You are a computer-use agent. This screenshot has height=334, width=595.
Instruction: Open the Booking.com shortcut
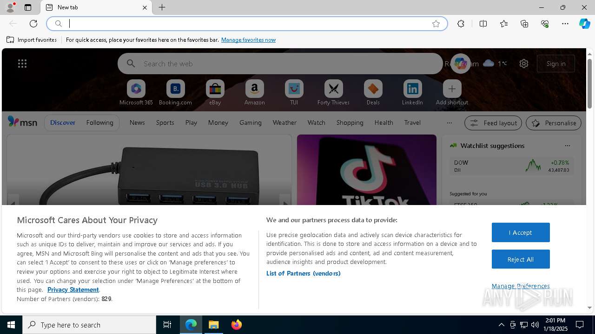[175, 92]
